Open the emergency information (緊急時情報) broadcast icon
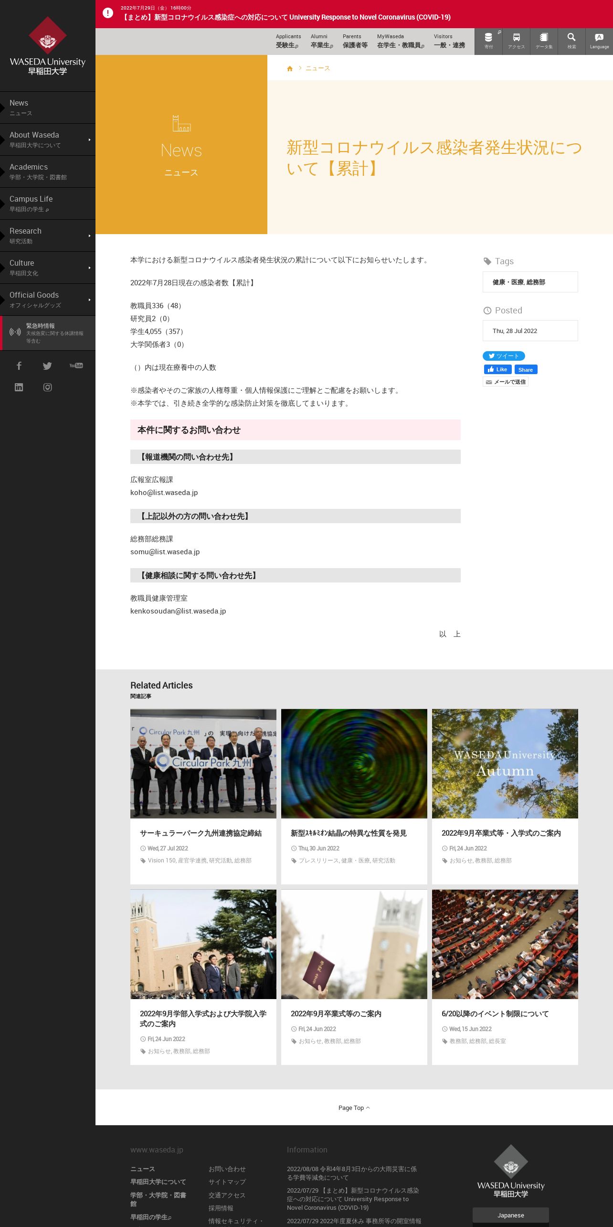Screen dimensions: 613x1227 click(15, 332)
